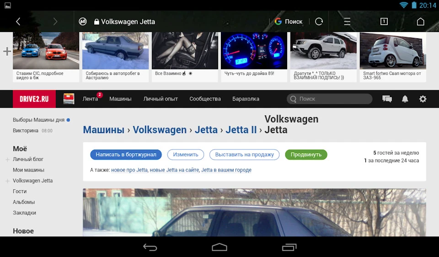Open the main Jetta car photo
This screenshot has width=439, height=257.
(x=255, y=213)
